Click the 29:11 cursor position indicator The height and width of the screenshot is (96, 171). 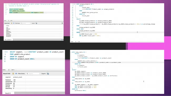(13, 70)
